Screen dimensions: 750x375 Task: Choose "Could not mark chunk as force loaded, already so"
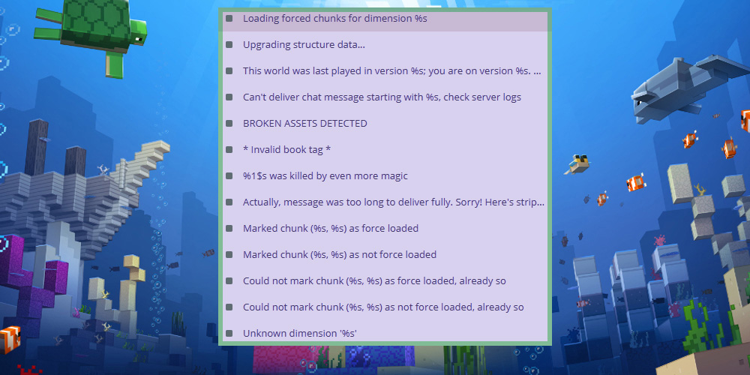tap(374, 280)
